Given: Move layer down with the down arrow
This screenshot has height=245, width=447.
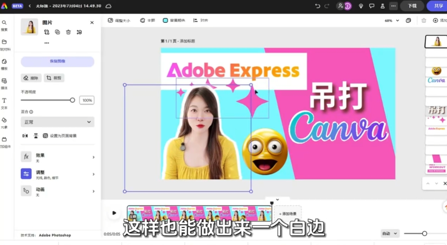Looking at the screenshot, I should (x=437, y=183).
